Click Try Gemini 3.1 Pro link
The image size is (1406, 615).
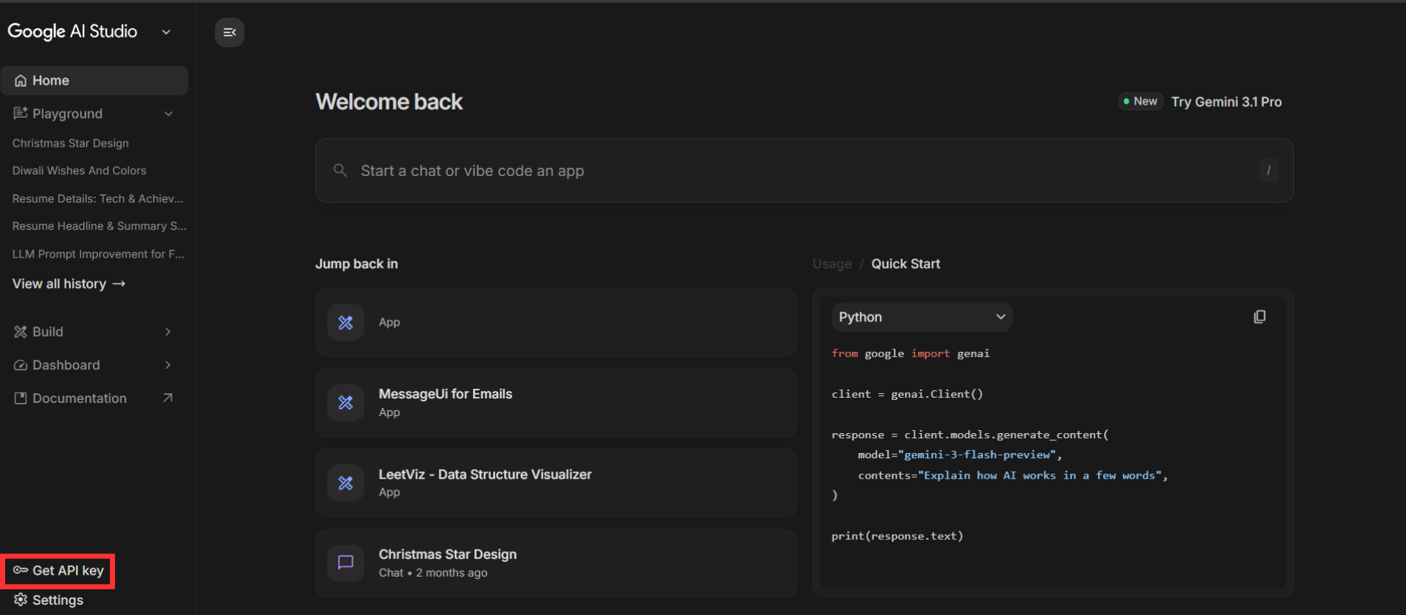1226,102
